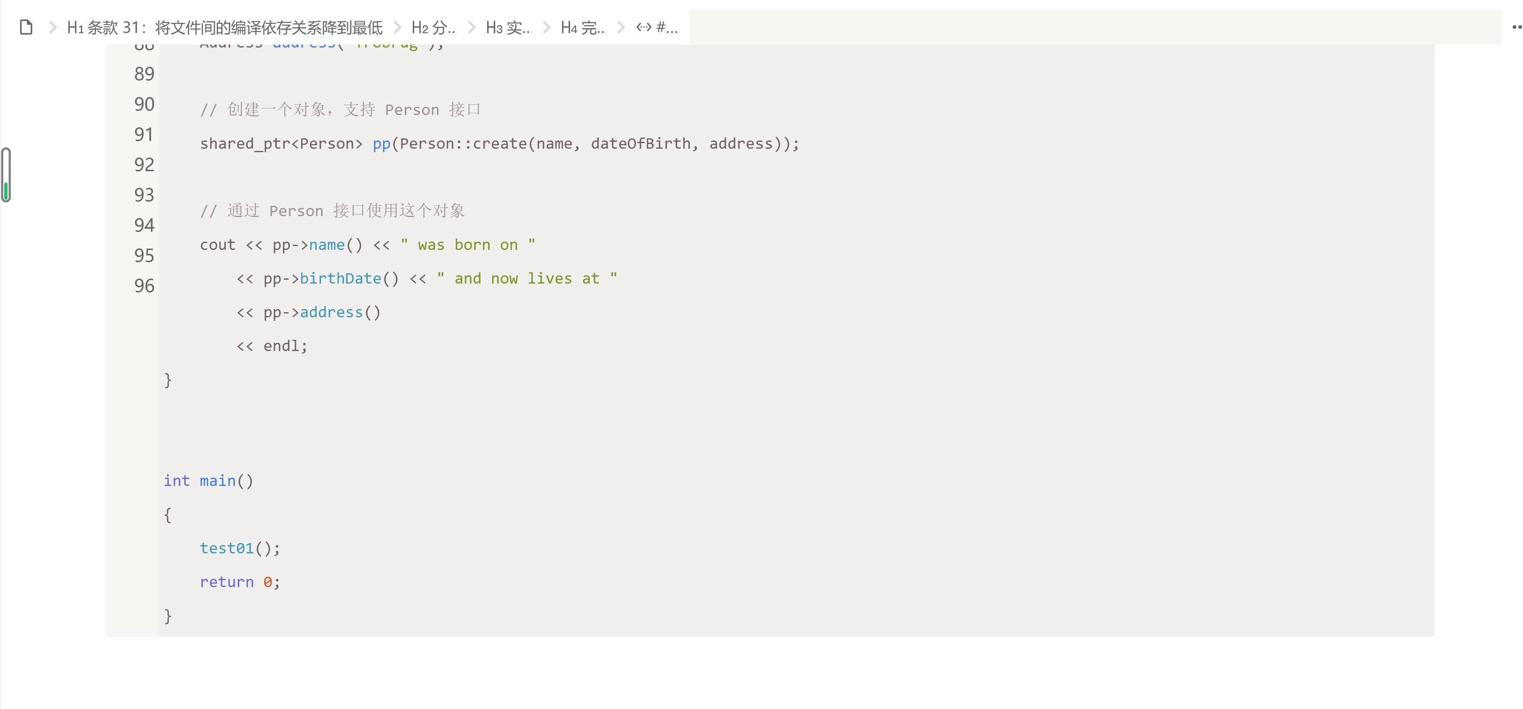
Task: Expand chevron before the H4 breadcrumb
Action: [547, 27]
